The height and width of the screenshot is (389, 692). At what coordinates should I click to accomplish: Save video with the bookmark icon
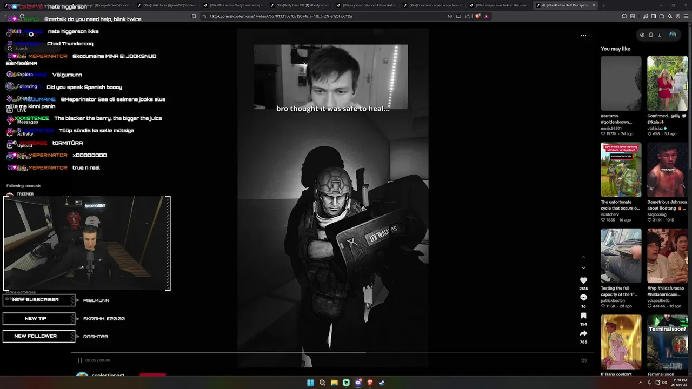583,316
